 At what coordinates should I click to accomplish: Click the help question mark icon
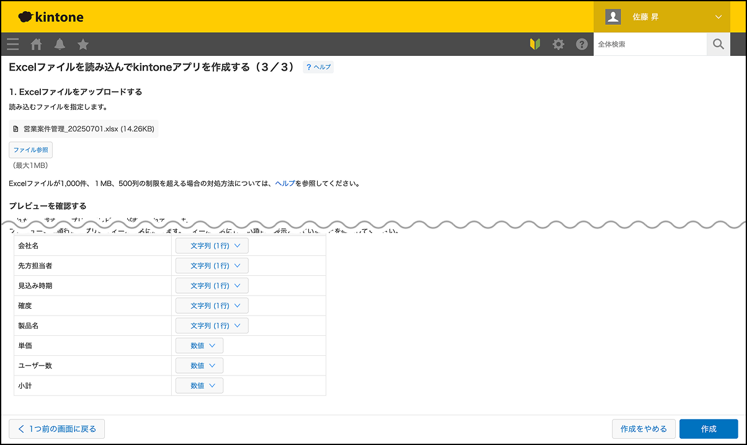[x=581, y=44]
